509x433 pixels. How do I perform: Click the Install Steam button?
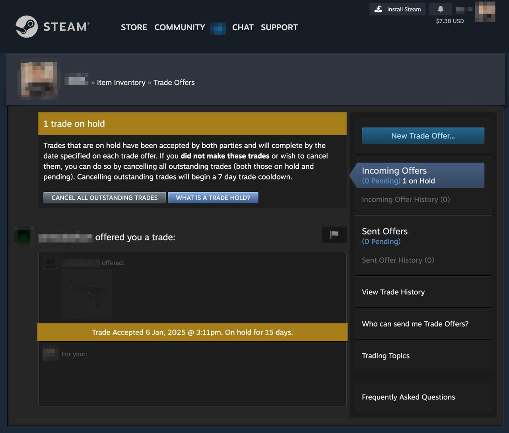tap(397, 9)
